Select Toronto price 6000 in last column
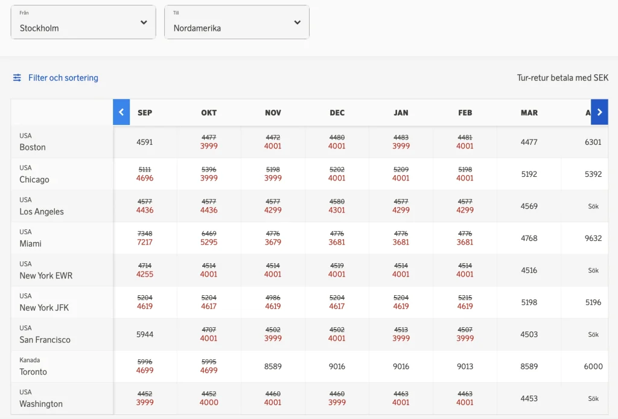618x419 pixels. (593, 366)
